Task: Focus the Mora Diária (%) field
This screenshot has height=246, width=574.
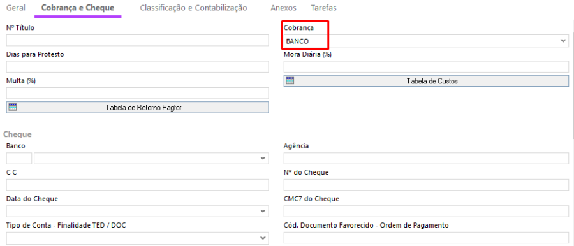Action: pos(426,67)
